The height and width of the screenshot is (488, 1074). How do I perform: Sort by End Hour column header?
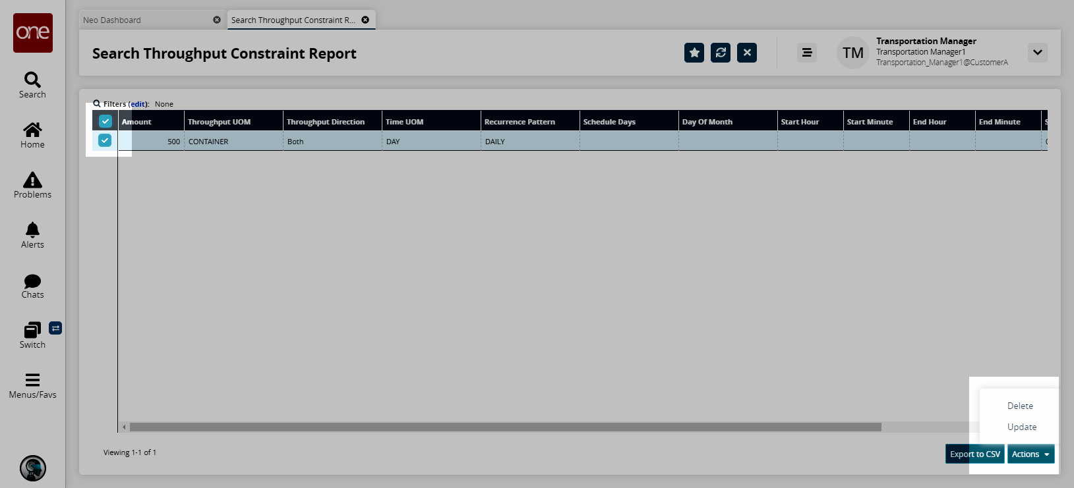coord(943,122)
